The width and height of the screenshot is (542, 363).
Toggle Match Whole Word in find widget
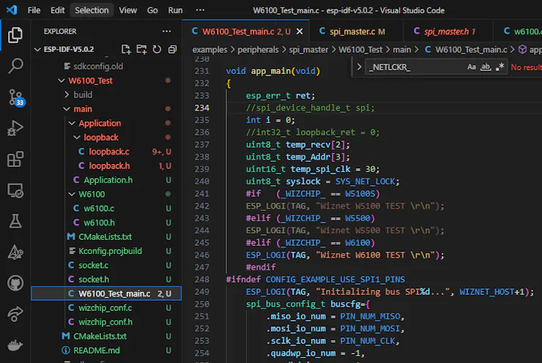pyautogui.click(x=486, y=67)
